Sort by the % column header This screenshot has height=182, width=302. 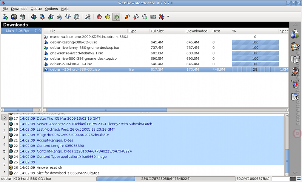tap(255, 31)
